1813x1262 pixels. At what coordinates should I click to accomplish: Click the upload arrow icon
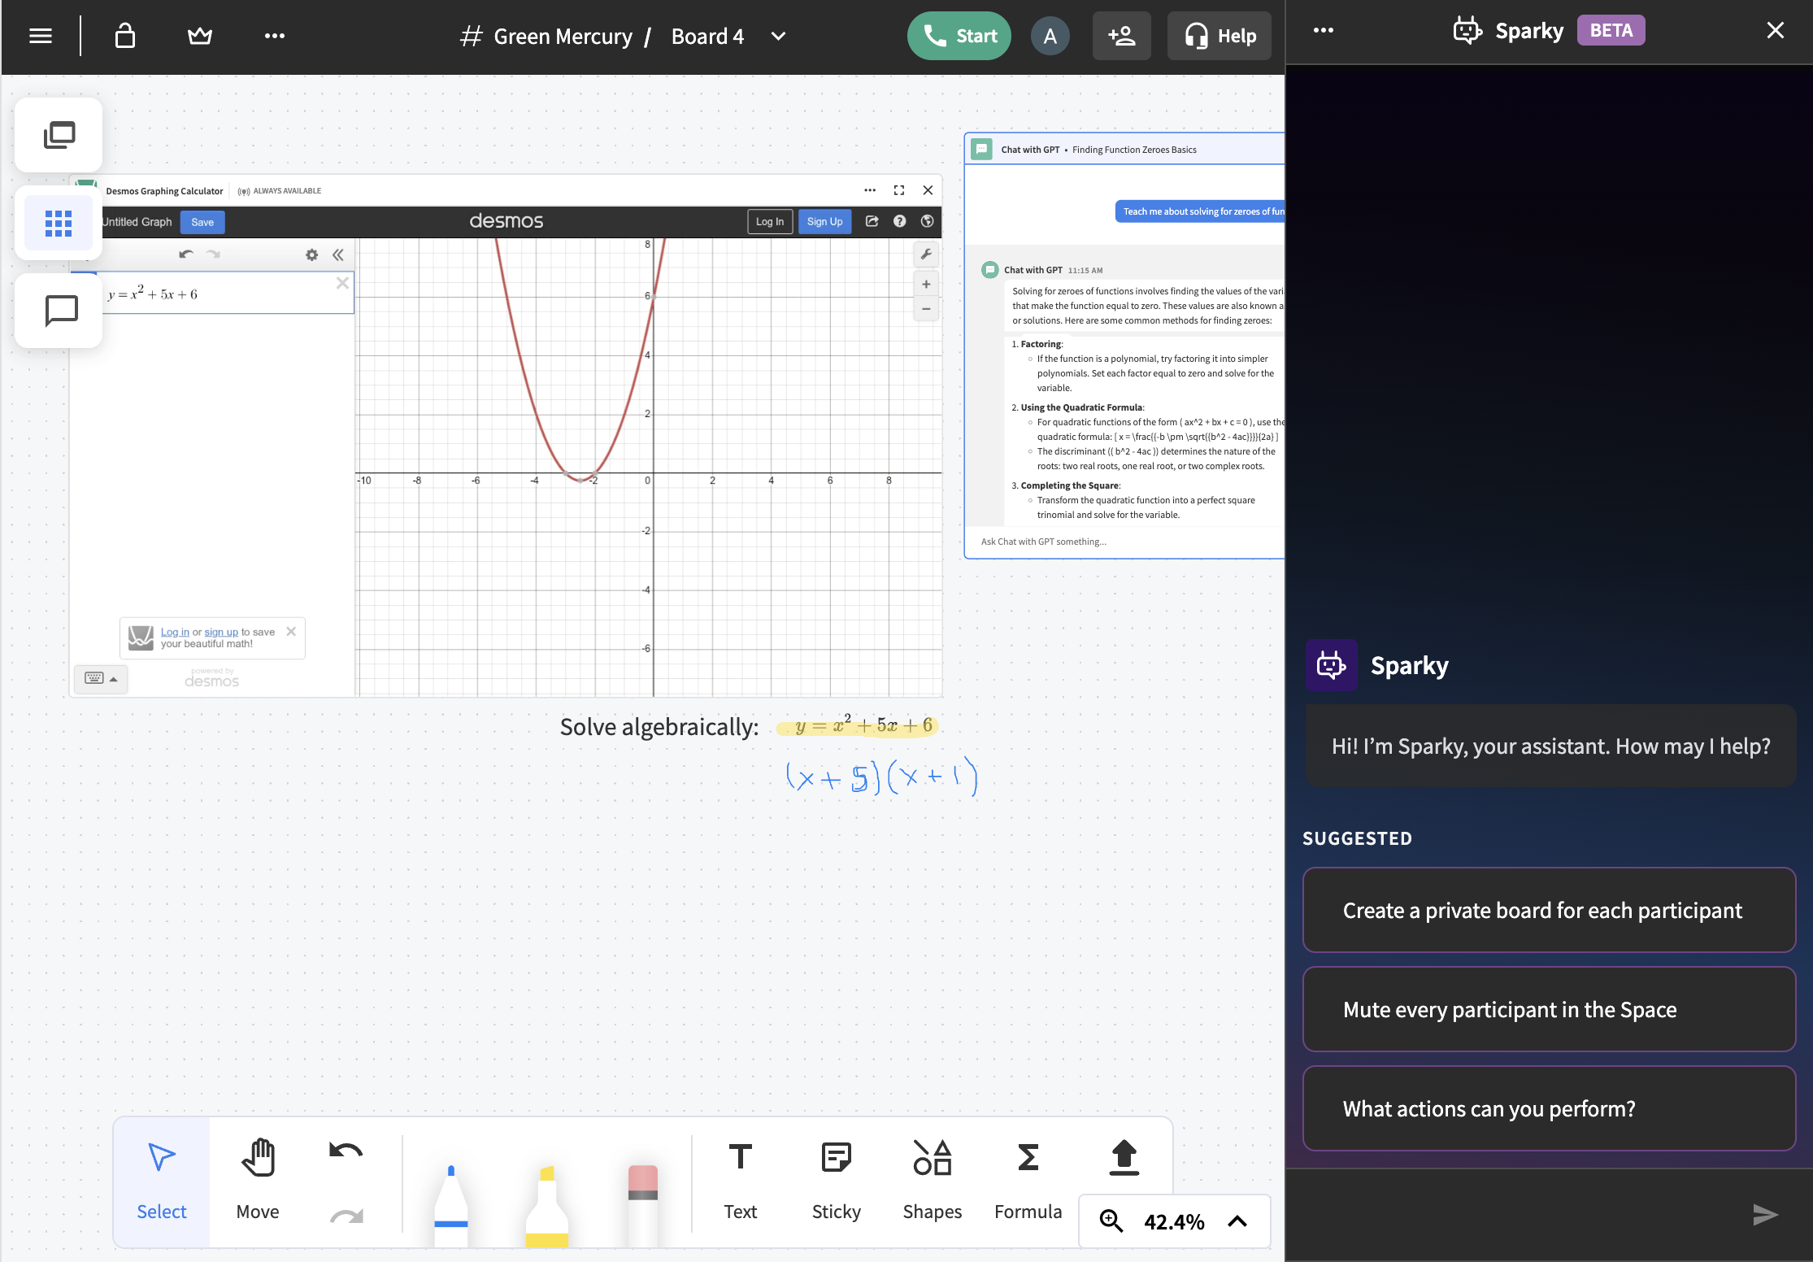pos(1124,1158)
